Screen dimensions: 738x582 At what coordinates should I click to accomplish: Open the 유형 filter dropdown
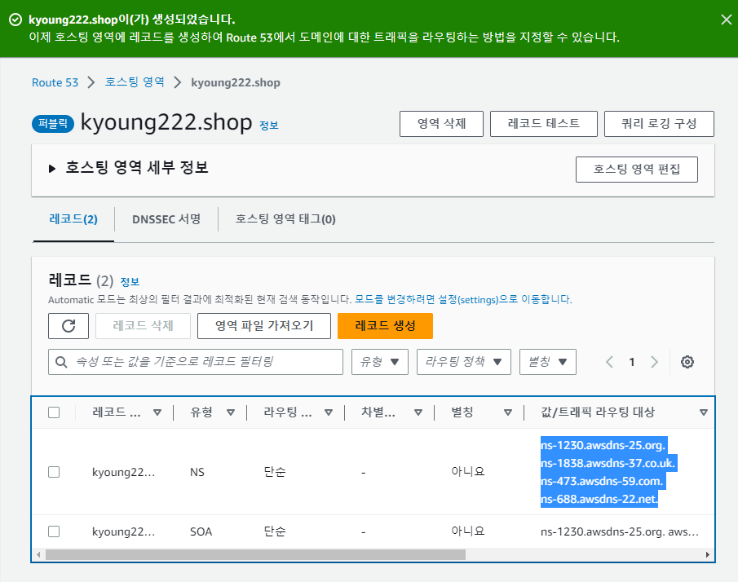(380, 362)
